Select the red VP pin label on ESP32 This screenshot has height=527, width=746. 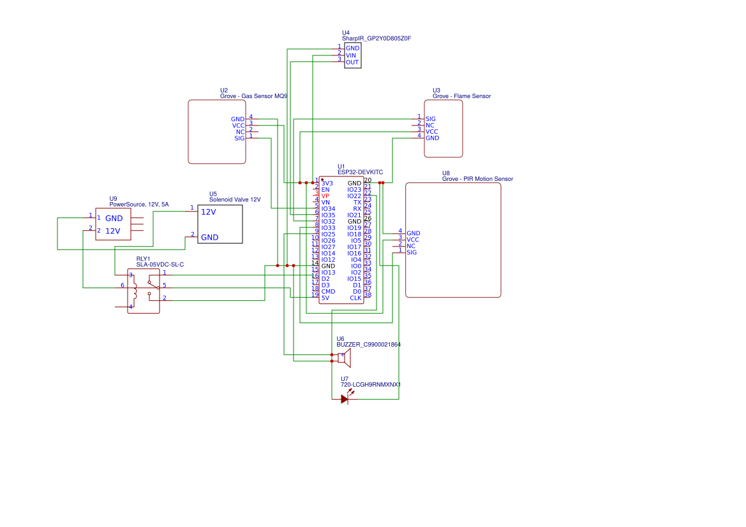pyautogui.click(x=325, y=196)
